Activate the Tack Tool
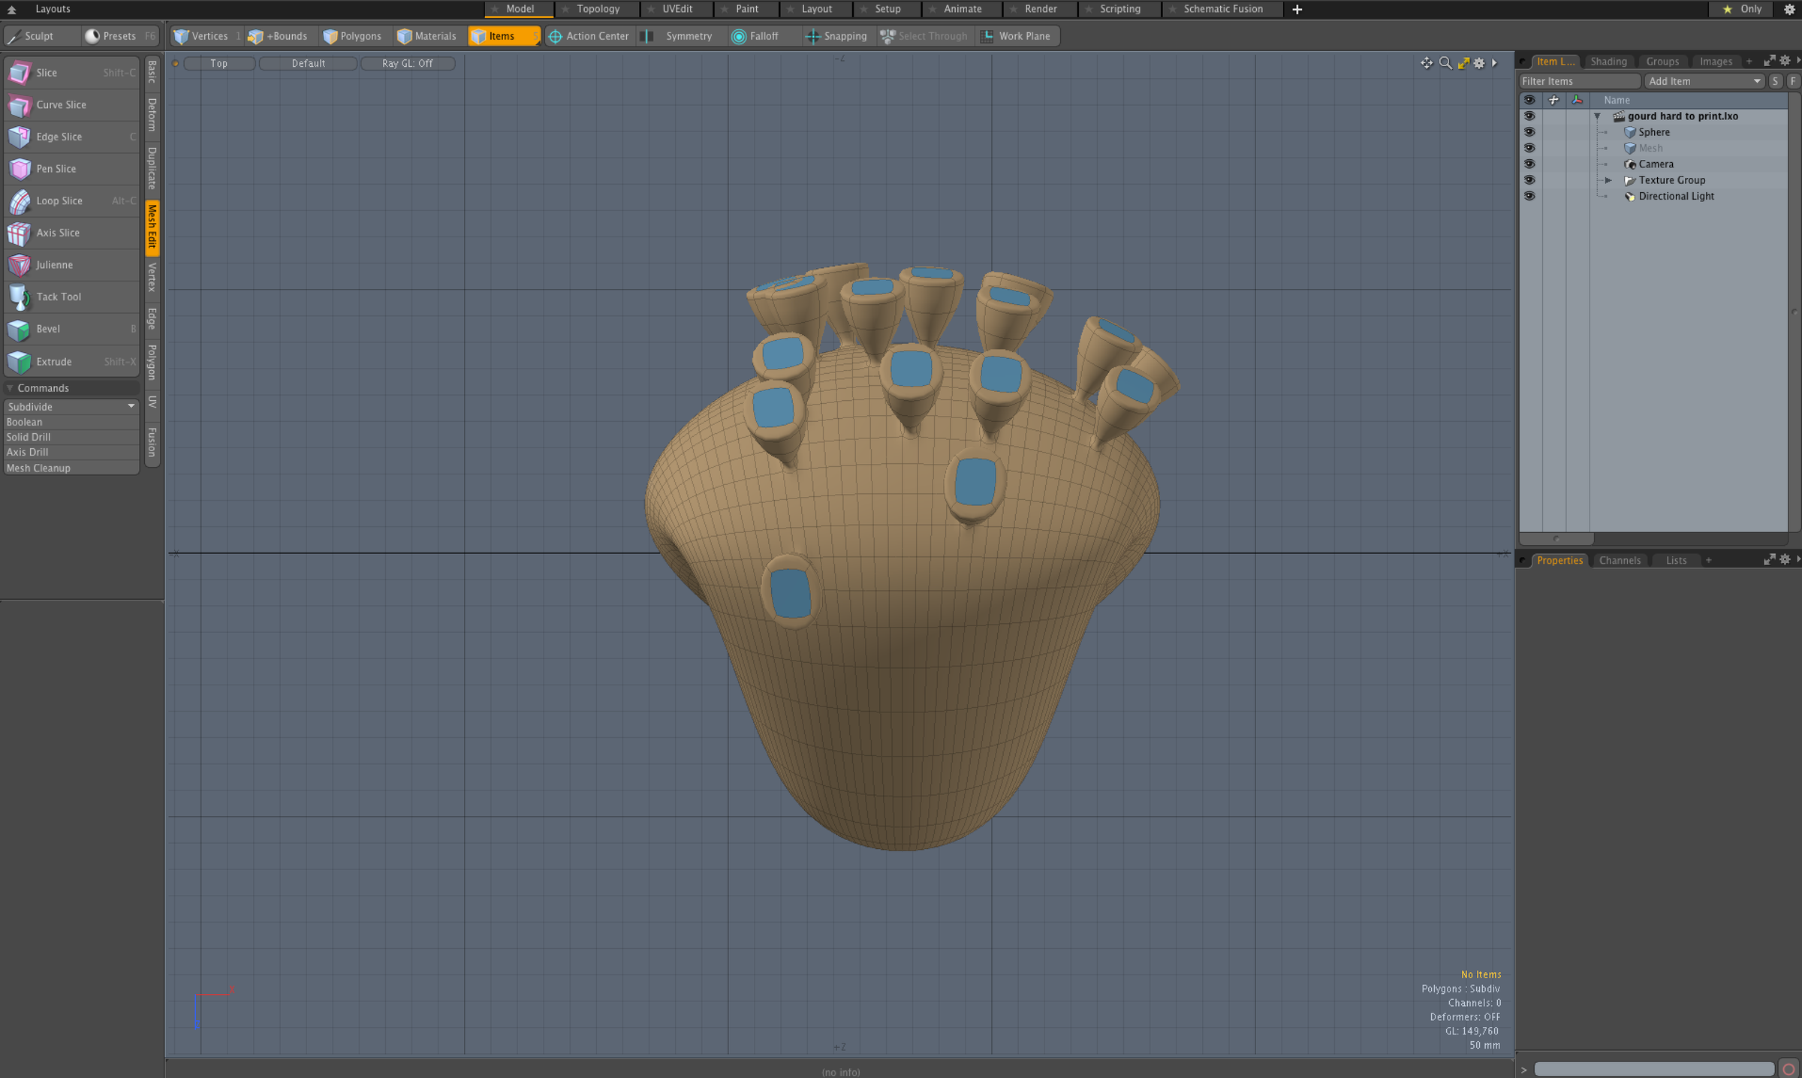This screenshot has height=1078, width=1802. click(59, 297)
